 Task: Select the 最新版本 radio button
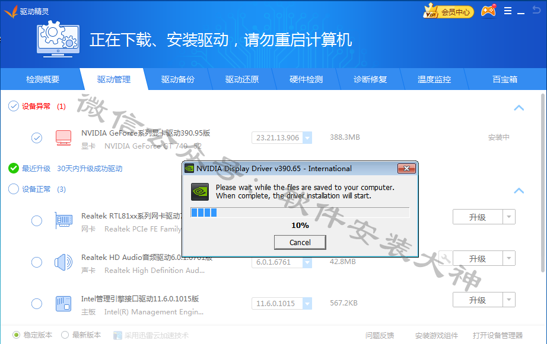pyautogui.click(x=65, y=335)
